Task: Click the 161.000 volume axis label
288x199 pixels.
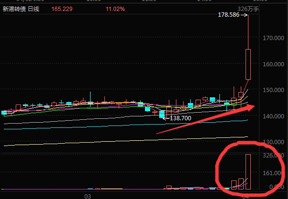Action: 274,173
